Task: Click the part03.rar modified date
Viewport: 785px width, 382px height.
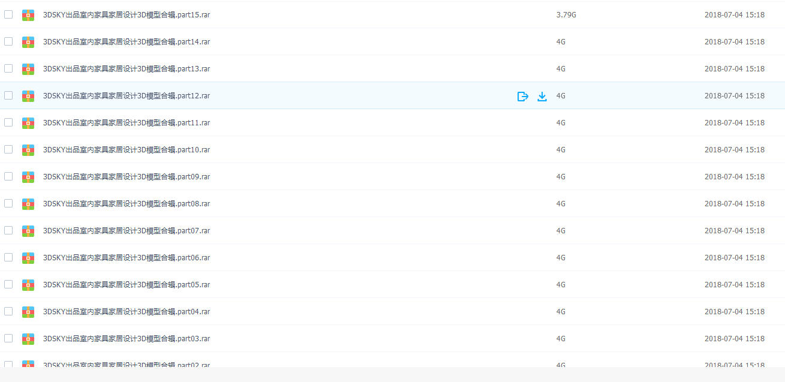Action: pyautogui.click(x=735, y=339)
